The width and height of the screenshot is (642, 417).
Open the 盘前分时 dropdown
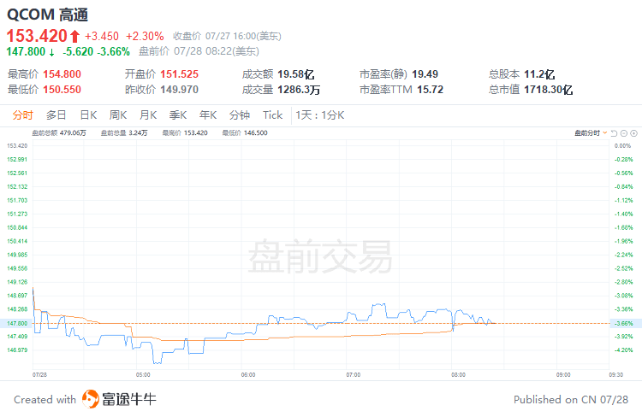point(591,132)
